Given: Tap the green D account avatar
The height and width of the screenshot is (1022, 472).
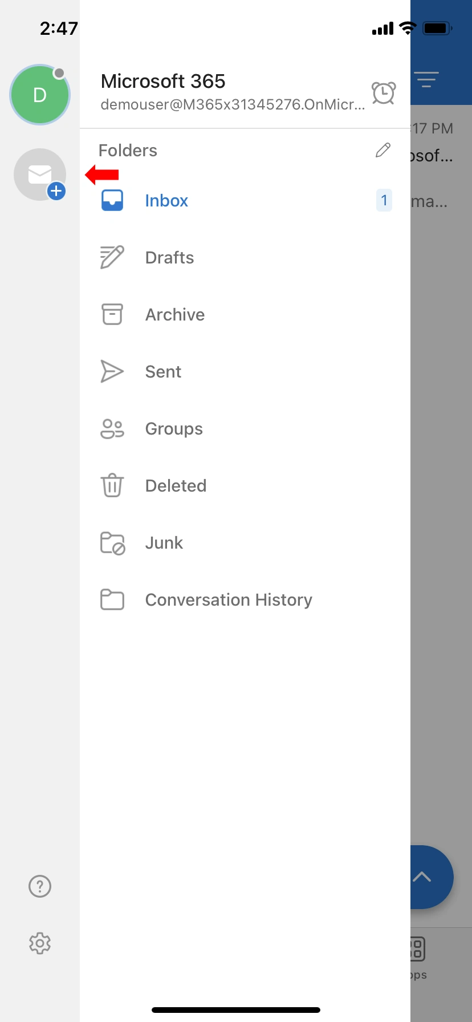Looking at the screenshot, I should 40,95.
